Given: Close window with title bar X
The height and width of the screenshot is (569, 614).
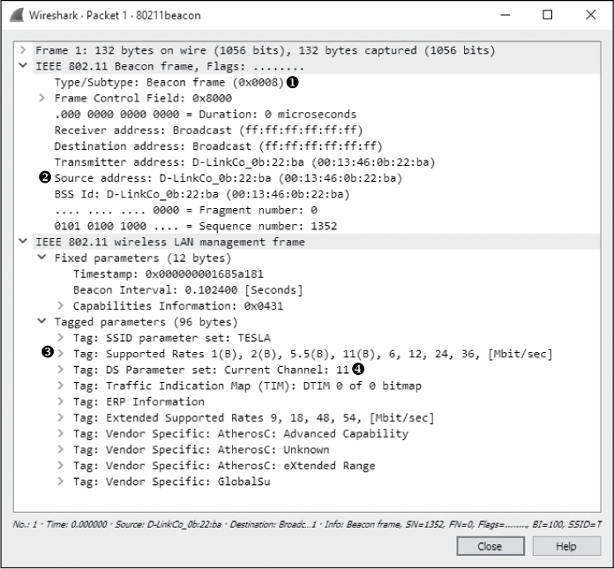Looking at the screenshot, I should (590, 15).
